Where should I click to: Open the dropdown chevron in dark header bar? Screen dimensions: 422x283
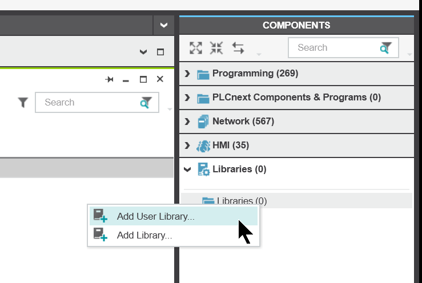click(164, 25)
